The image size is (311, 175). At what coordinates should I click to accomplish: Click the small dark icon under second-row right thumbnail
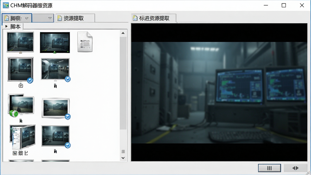pos(55,86)
